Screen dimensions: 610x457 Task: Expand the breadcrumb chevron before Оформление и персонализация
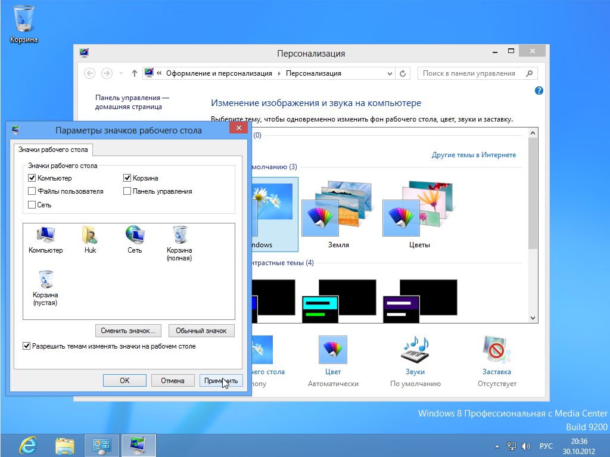click(159, 73)
